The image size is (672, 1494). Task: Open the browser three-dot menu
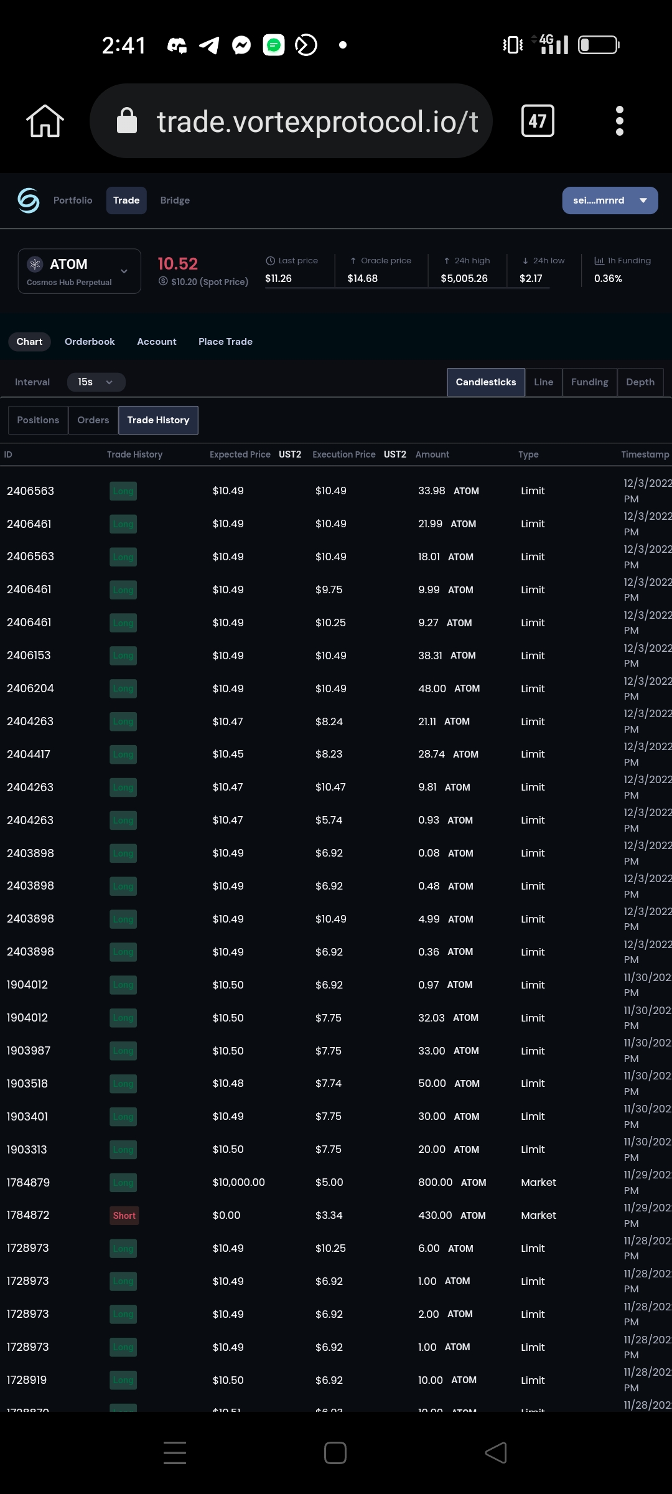pyautogui.click(x=619, y=121)
